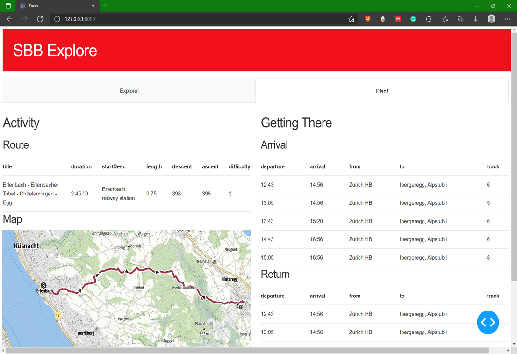The height and width of the screenshot is (354, 517).
Task: Click track number 9 in Arrival table
Action: coord(488,203)
